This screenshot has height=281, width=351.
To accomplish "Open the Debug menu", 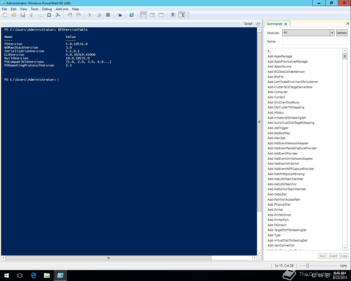I will pos(47,9).
